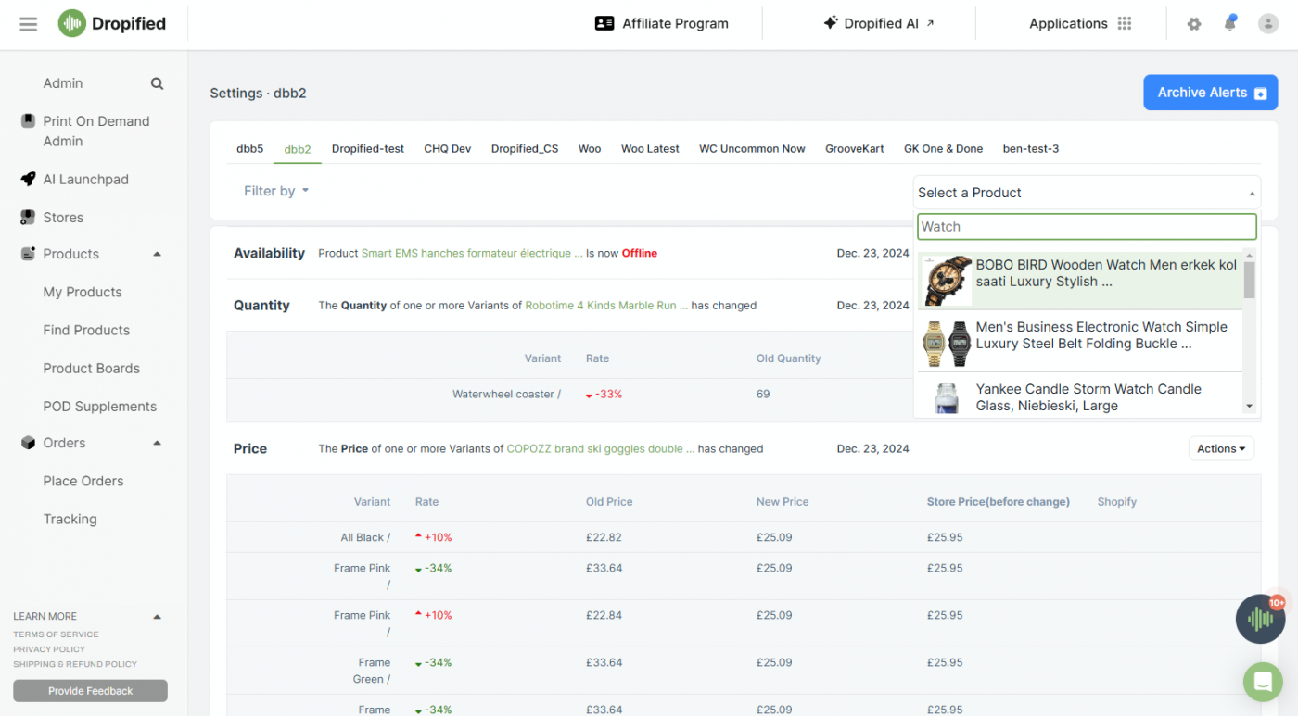Open the Filter by dropdown

click(x=276, y=191)
